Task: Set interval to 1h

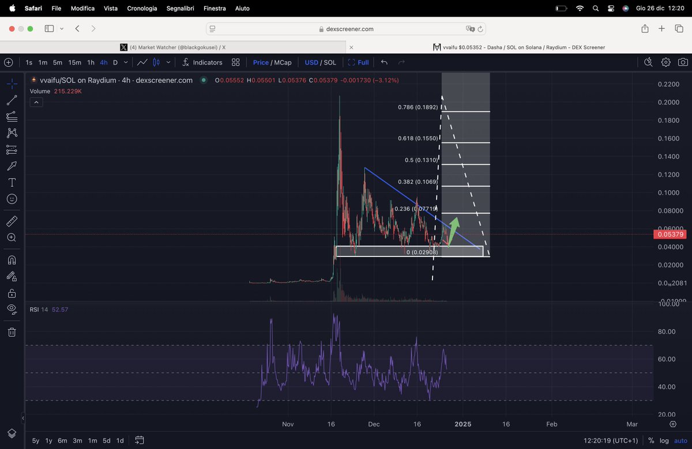Action: pyautogui.click(x=91, y=62)
